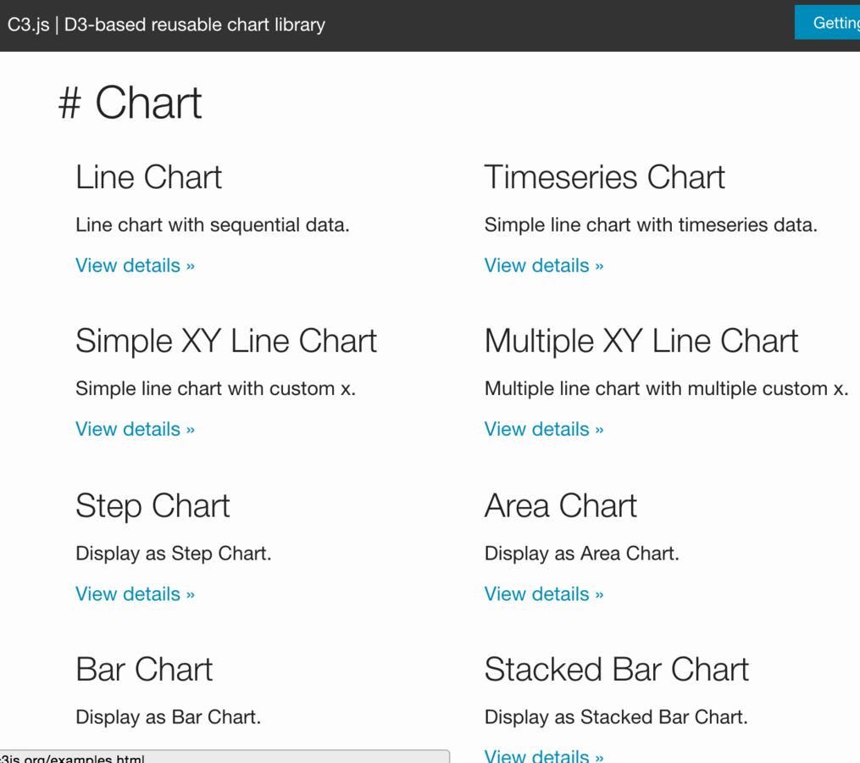View details for Step Chart
The height and width of the screenshot is (763, 860).
[x=135, y=594]
